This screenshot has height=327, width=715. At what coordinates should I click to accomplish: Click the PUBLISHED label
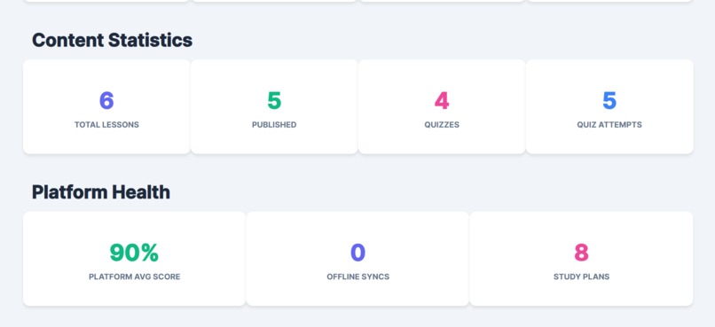(274, 125)
